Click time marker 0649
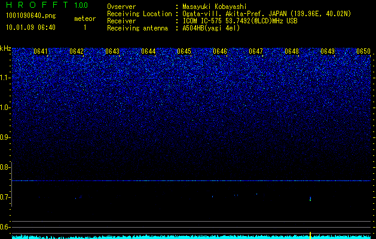 (328, 51)
